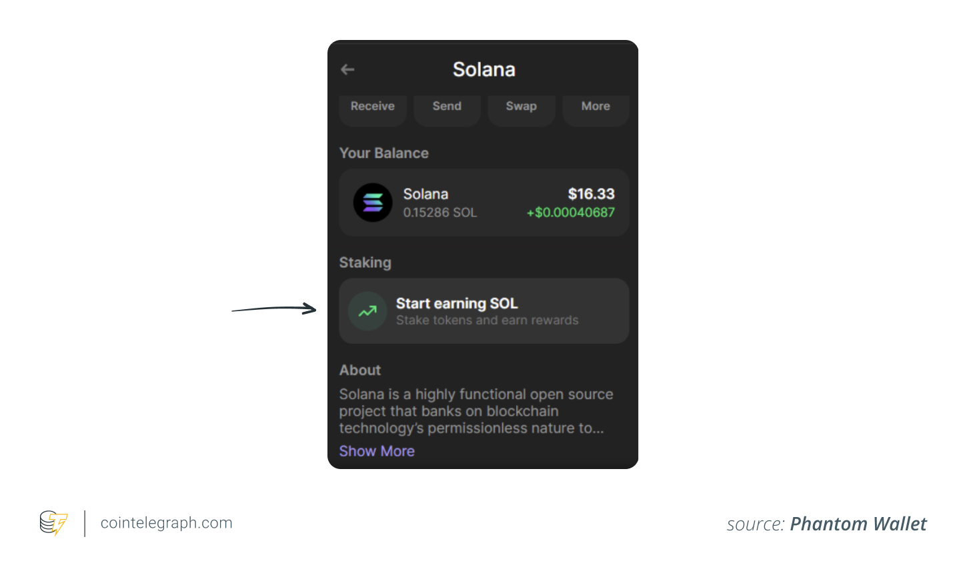Click the More actions button
The height and width of the screenshot is (577, 967).
point(595,106)
